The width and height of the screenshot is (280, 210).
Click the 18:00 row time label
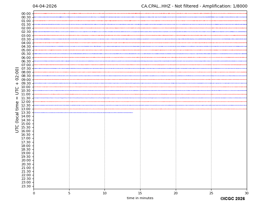(x=26, y=146)
